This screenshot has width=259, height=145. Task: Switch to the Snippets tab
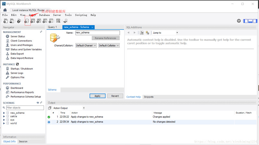pyautogui.click(x=149, y=97)
